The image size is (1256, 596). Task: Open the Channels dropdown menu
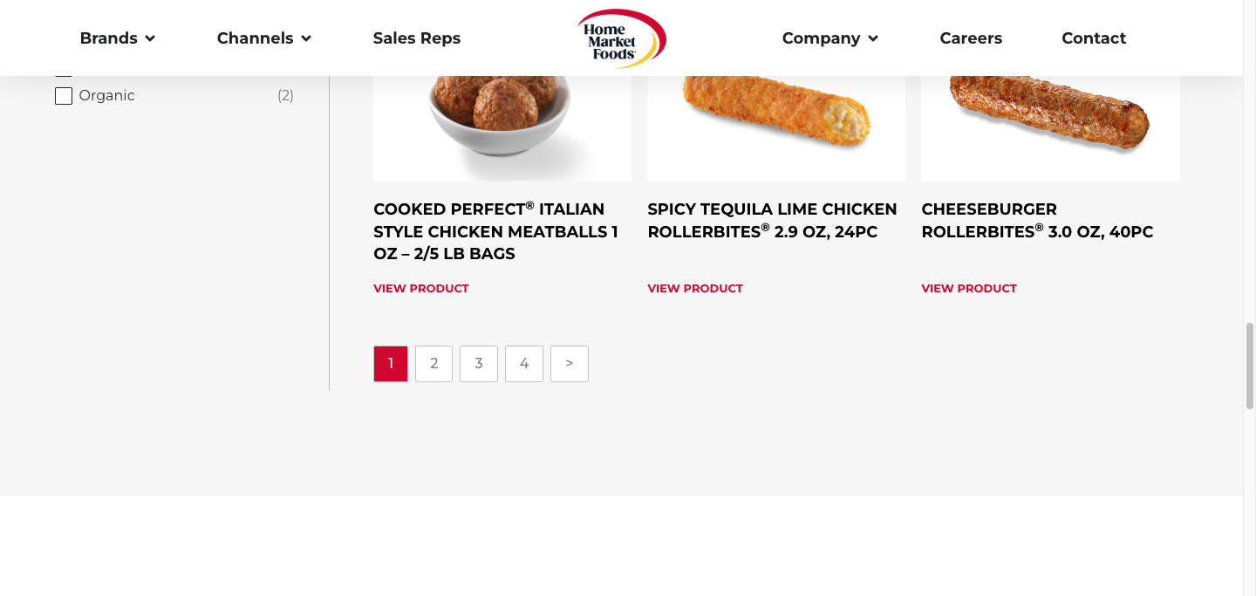coord(263,38)
